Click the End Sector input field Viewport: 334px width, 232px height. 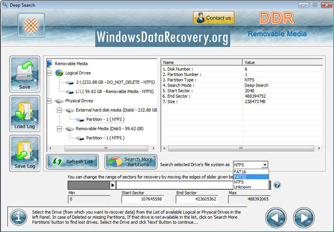197,199
